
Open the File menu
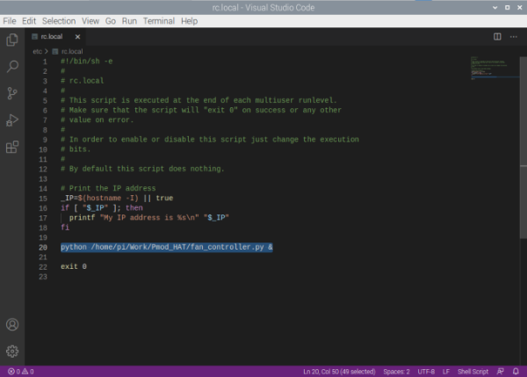[x=10, y=21]
